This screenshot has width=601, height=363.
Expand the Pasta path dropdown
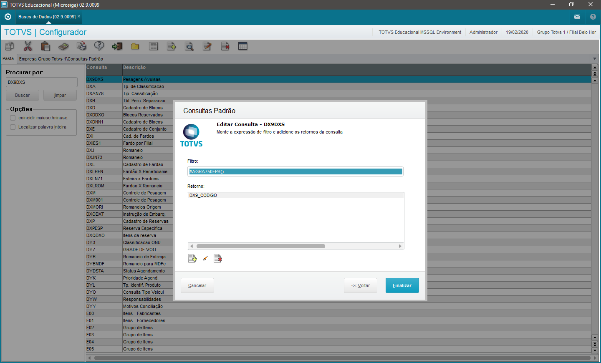coord(595,59)
